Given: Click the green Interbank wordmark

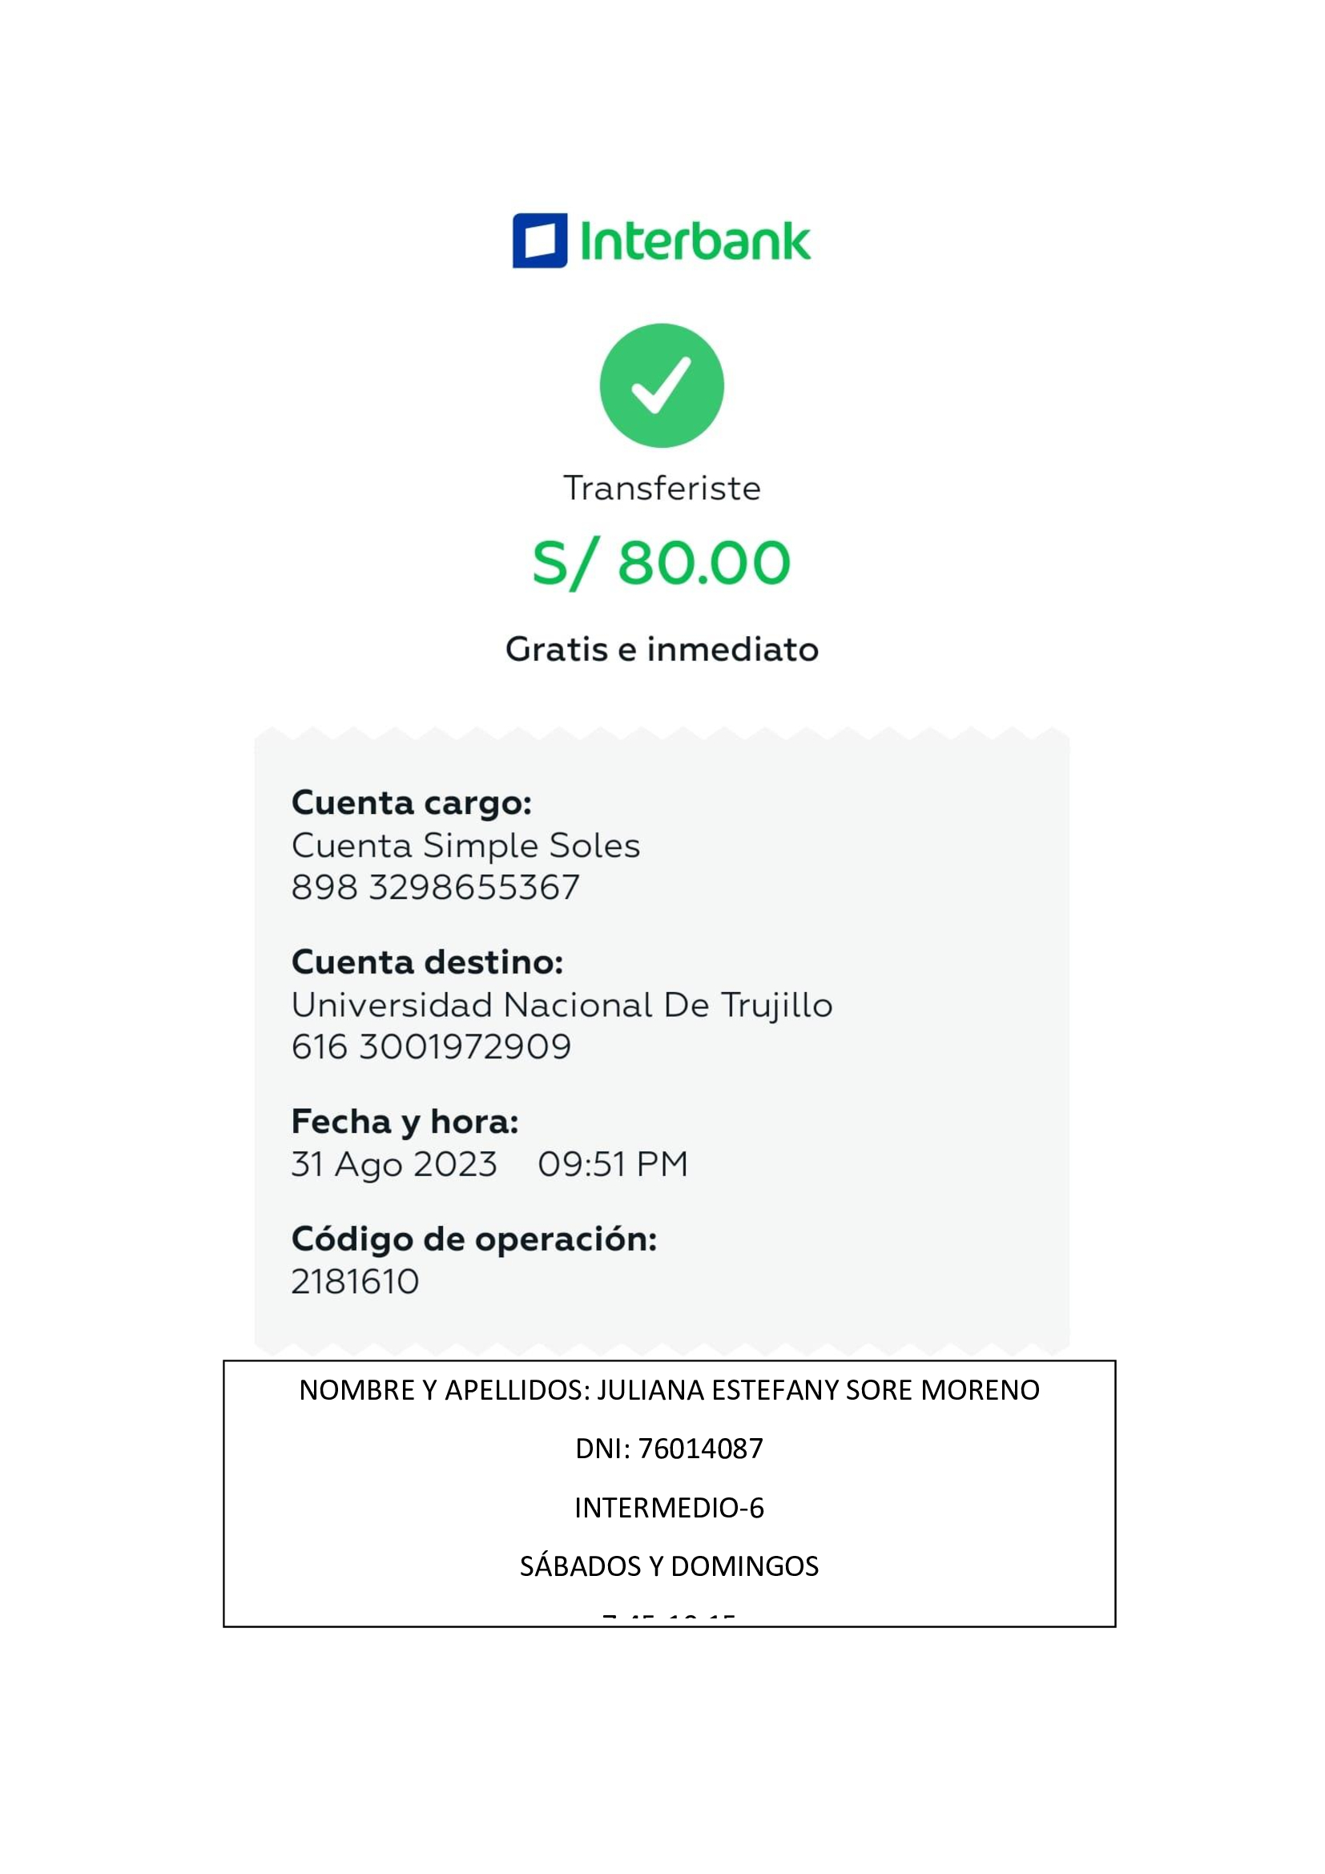Looking at the screenshot, I should 695,242.
